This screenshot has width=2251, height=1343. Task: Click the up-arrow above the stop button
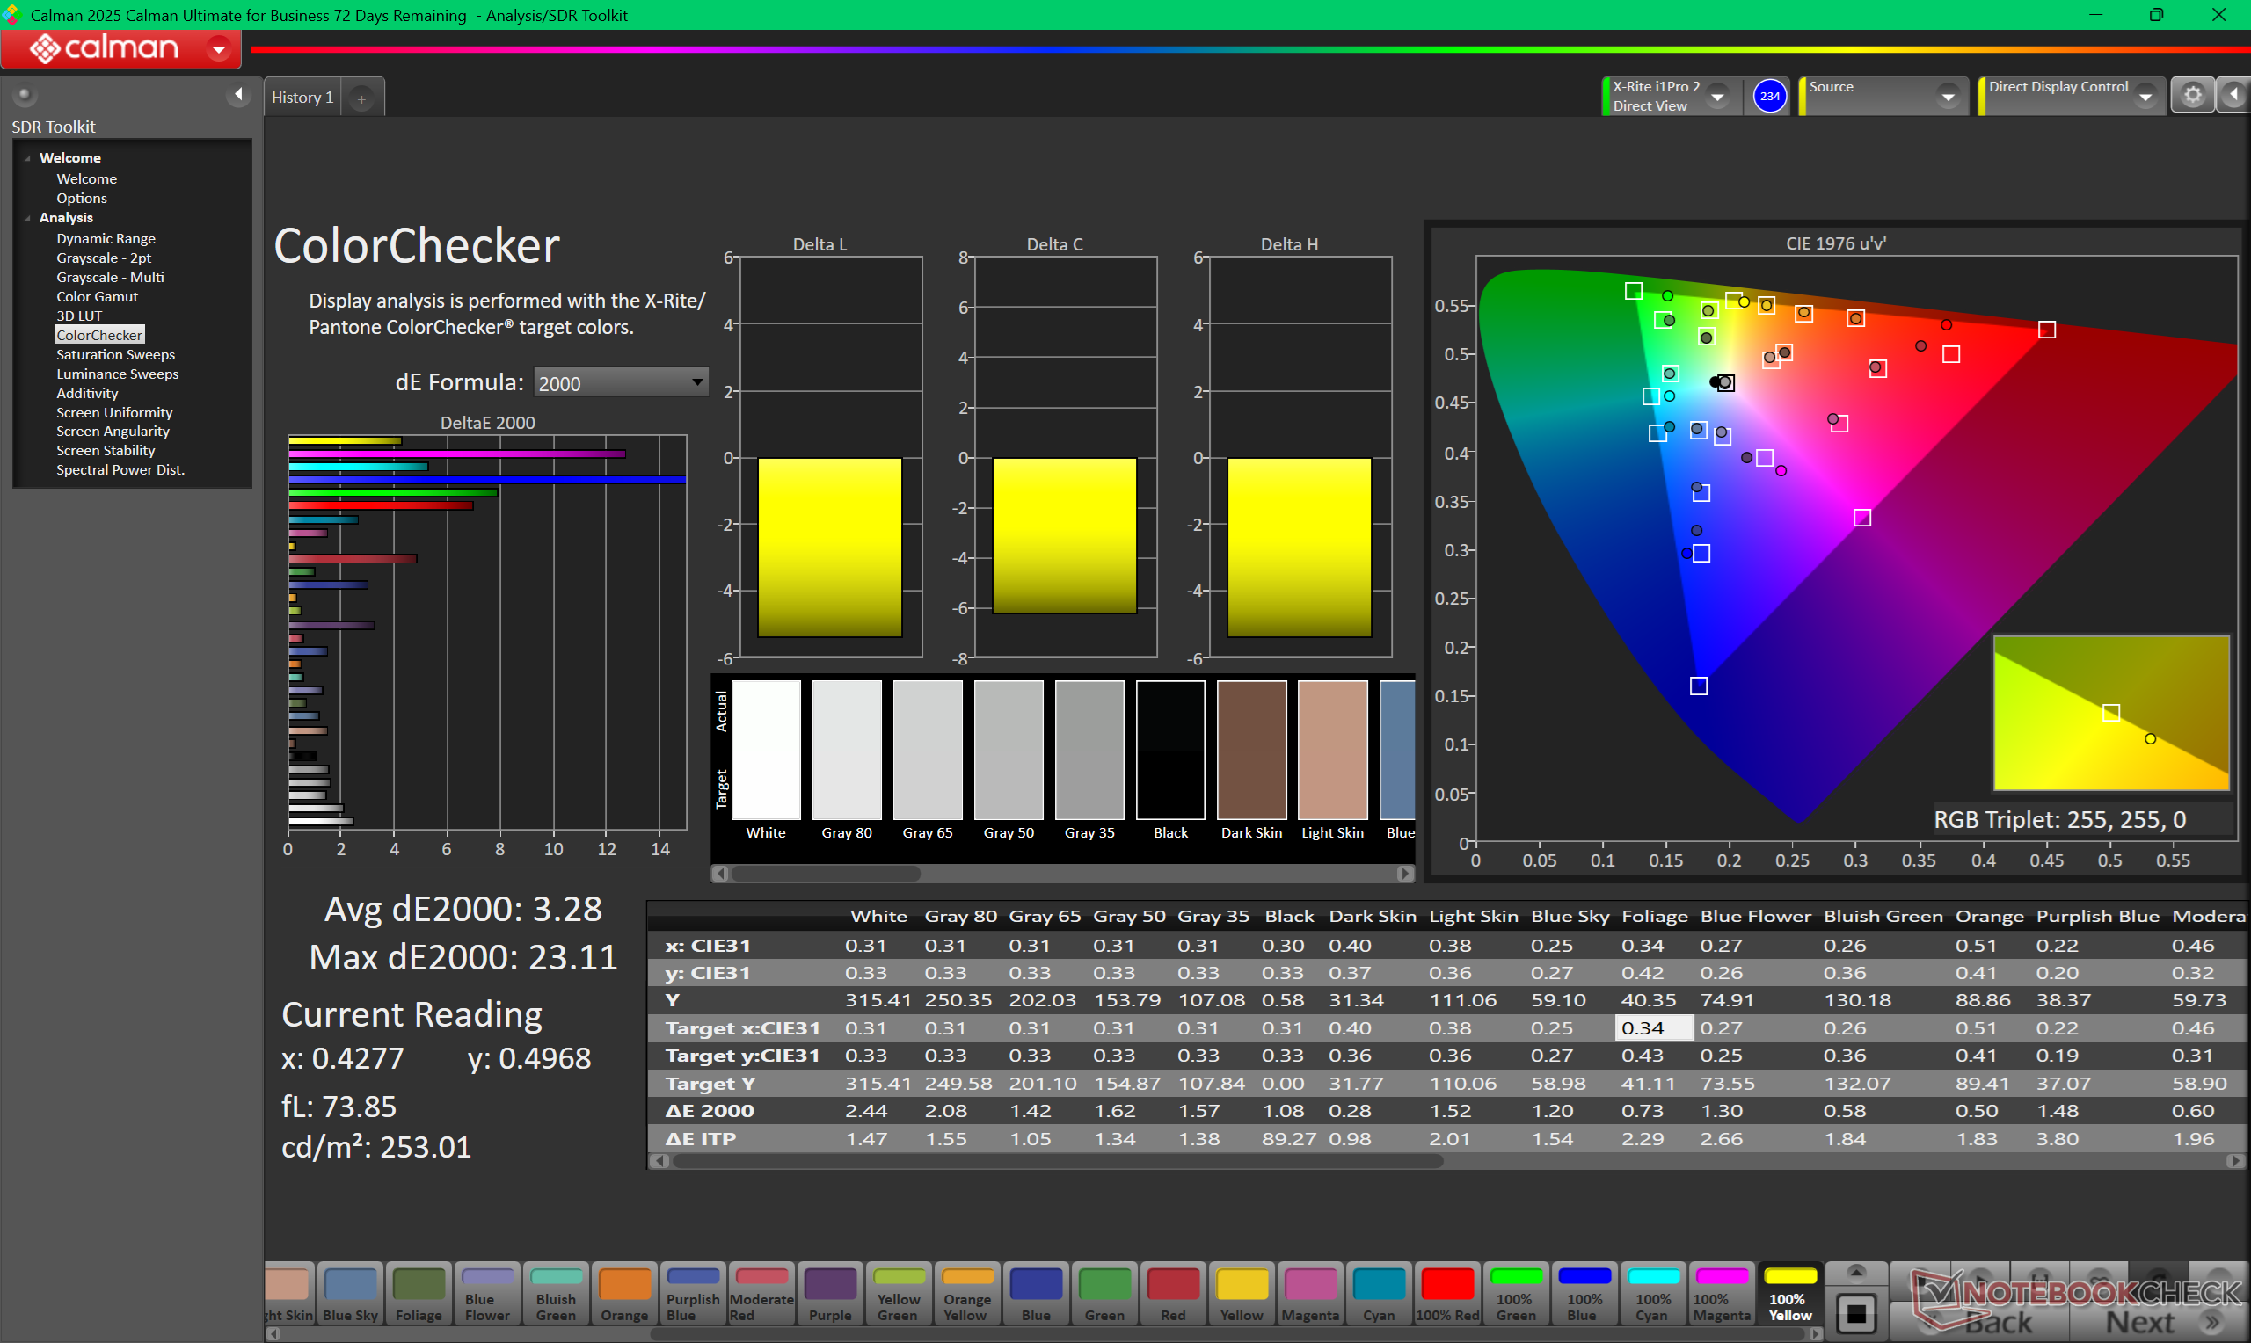click(1855, 1273)
